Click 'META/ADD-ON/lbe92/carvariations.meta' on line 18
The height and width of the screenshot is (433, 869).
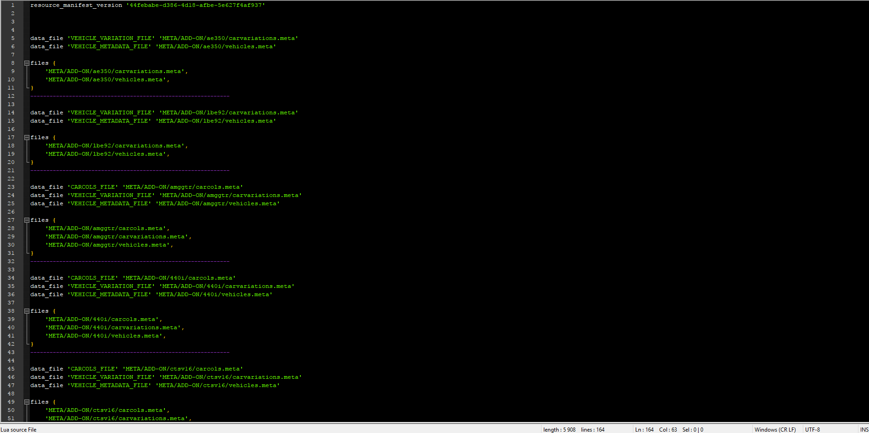(x=115, y=146)
